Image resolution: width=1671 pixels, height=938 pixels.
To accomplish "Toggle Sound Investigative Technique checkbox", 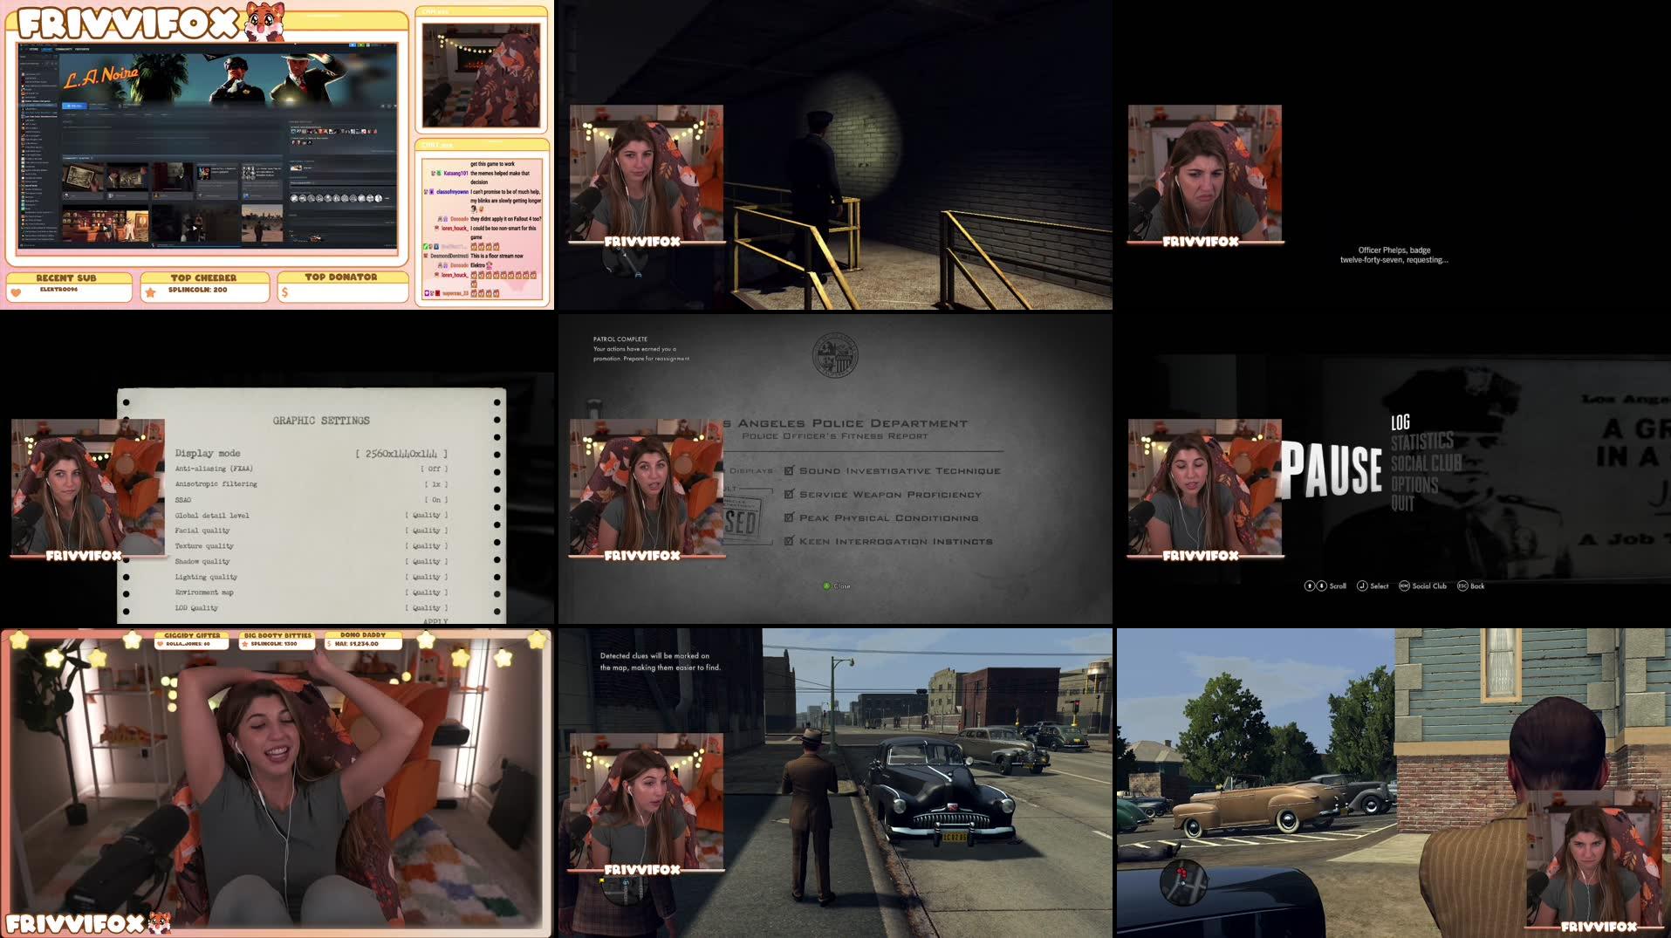I will (789, 471).
